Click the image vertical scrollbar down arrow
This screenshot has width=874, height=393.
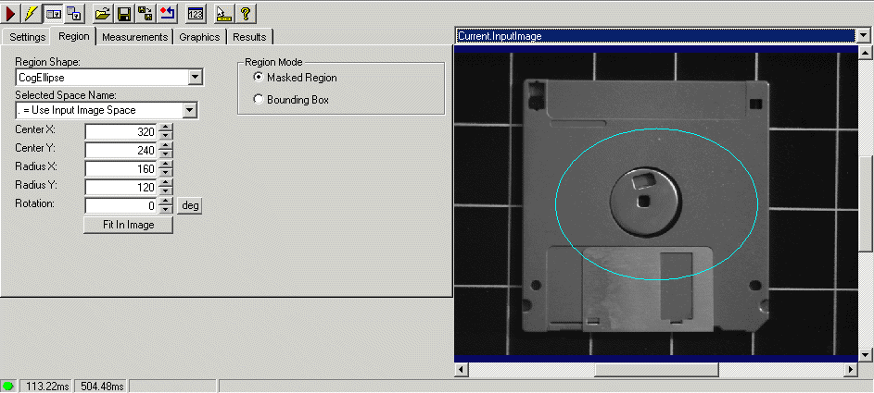point(865,354)
